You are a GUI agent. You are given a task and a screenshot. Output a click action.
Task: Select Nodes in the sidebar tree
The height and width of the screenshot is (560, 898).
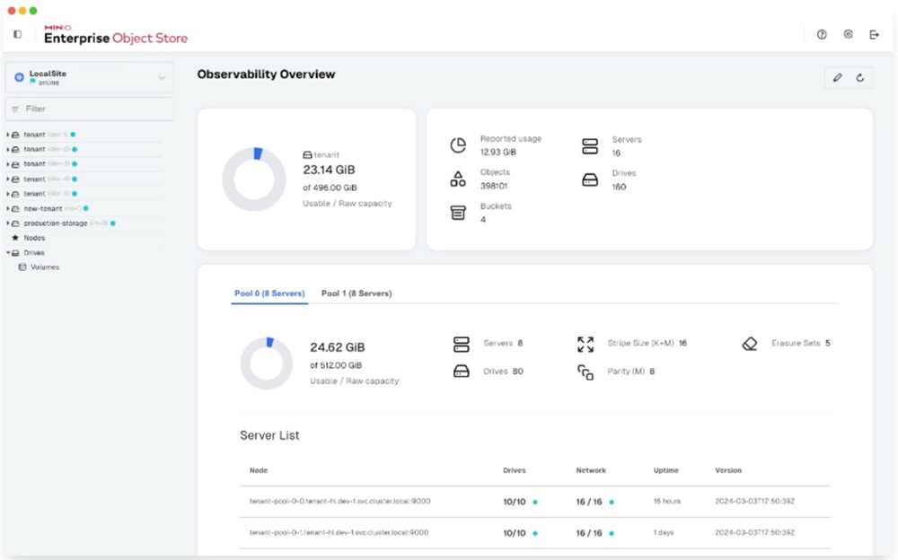coord(34,238)
